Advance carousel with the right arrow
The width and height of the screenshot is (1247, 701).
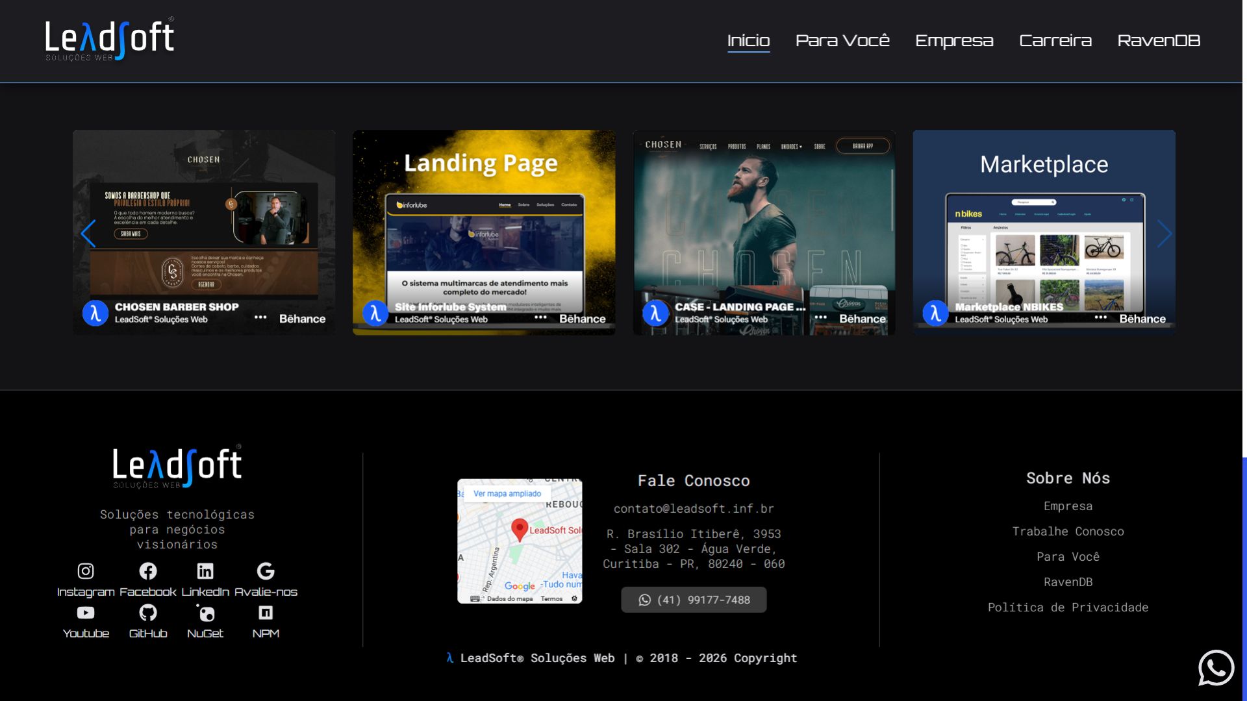1164,234
